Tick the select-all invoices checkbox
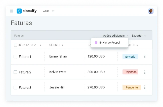 tap(16, 45)
